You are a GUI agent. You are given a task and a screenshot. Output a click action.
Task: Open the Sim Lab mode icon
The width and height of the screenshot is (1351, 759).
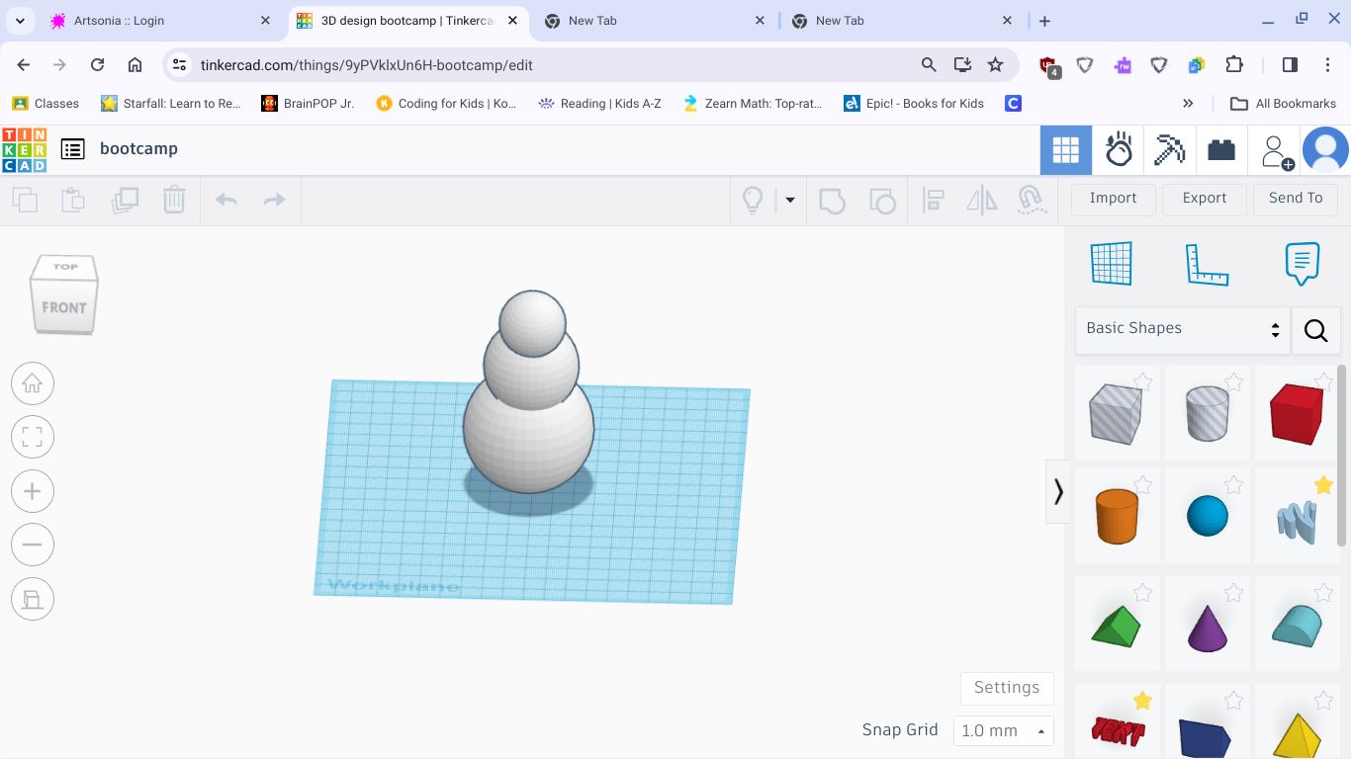[x=1119, y=150]
